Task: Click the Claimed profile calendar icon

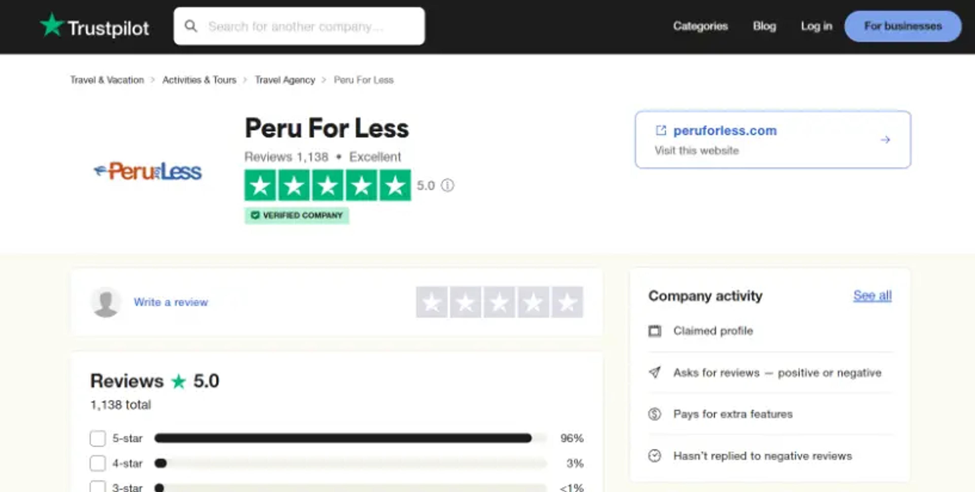Action: pos(655,331)
